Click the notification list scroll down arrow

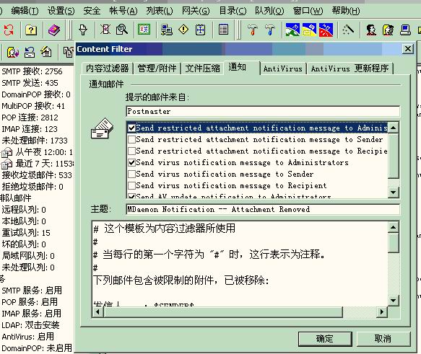coord(394,193)
